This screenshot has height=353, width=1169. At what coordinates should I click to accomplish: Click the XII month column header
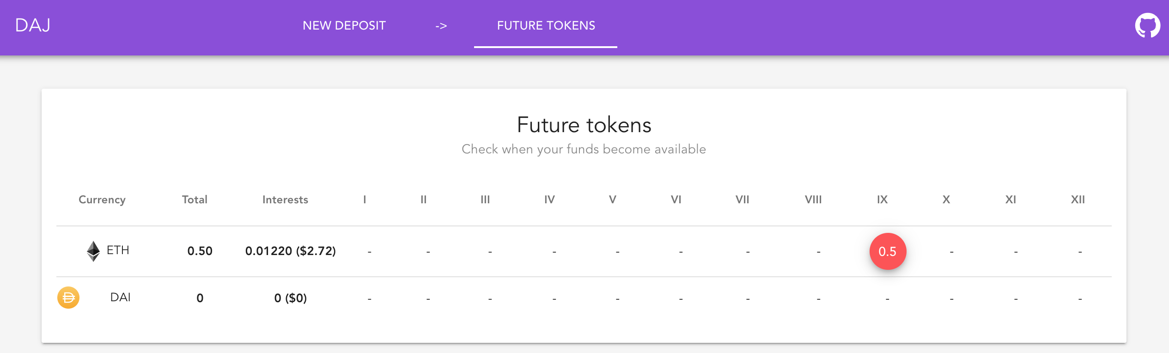[x=1078, y=200]
